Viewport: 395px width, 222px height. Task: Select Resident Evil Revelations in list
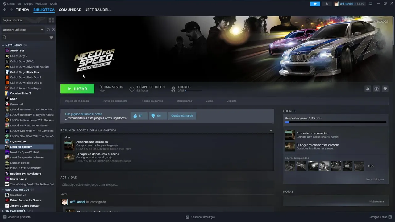click(x=26, y=174)
